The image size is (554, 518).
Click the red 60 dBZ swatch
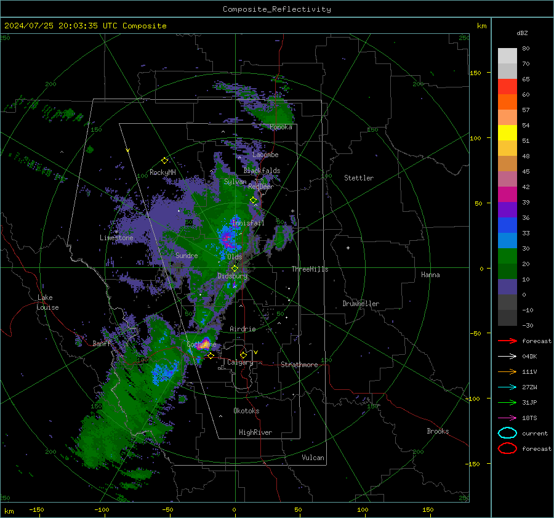coord(507,86)
